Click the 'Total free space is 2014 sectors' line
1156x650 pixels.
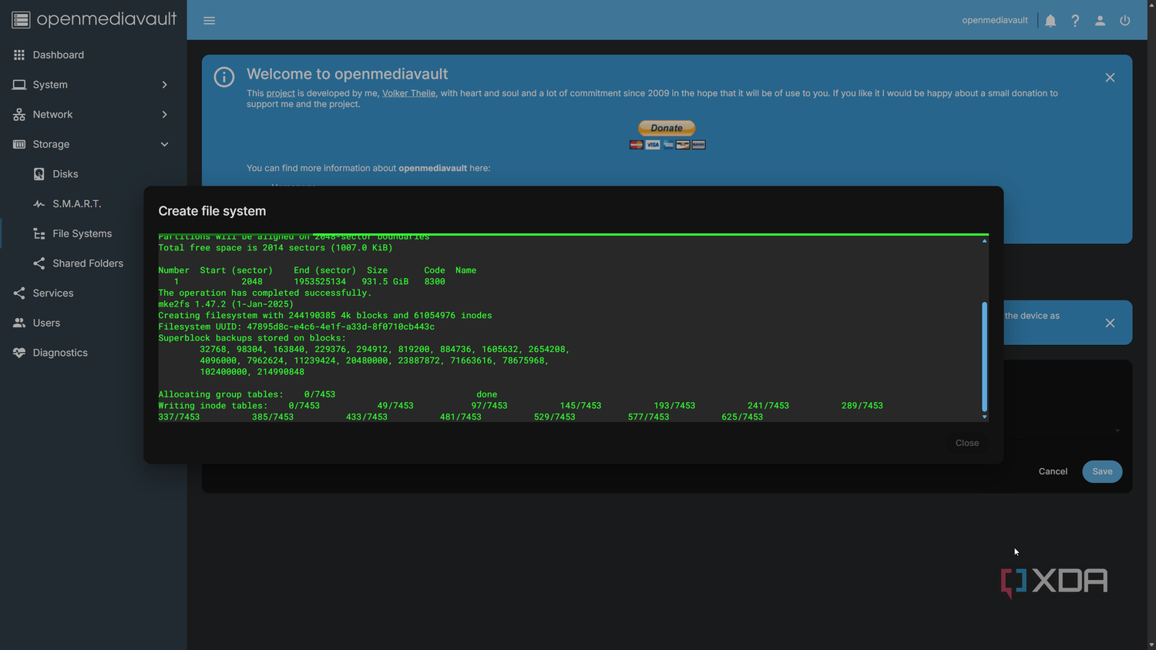[x=275, y=248]
